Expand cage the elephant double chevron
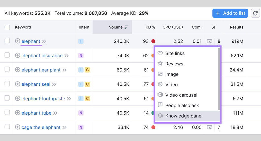Viewport: 261px width, 141px height. (64, 127)
